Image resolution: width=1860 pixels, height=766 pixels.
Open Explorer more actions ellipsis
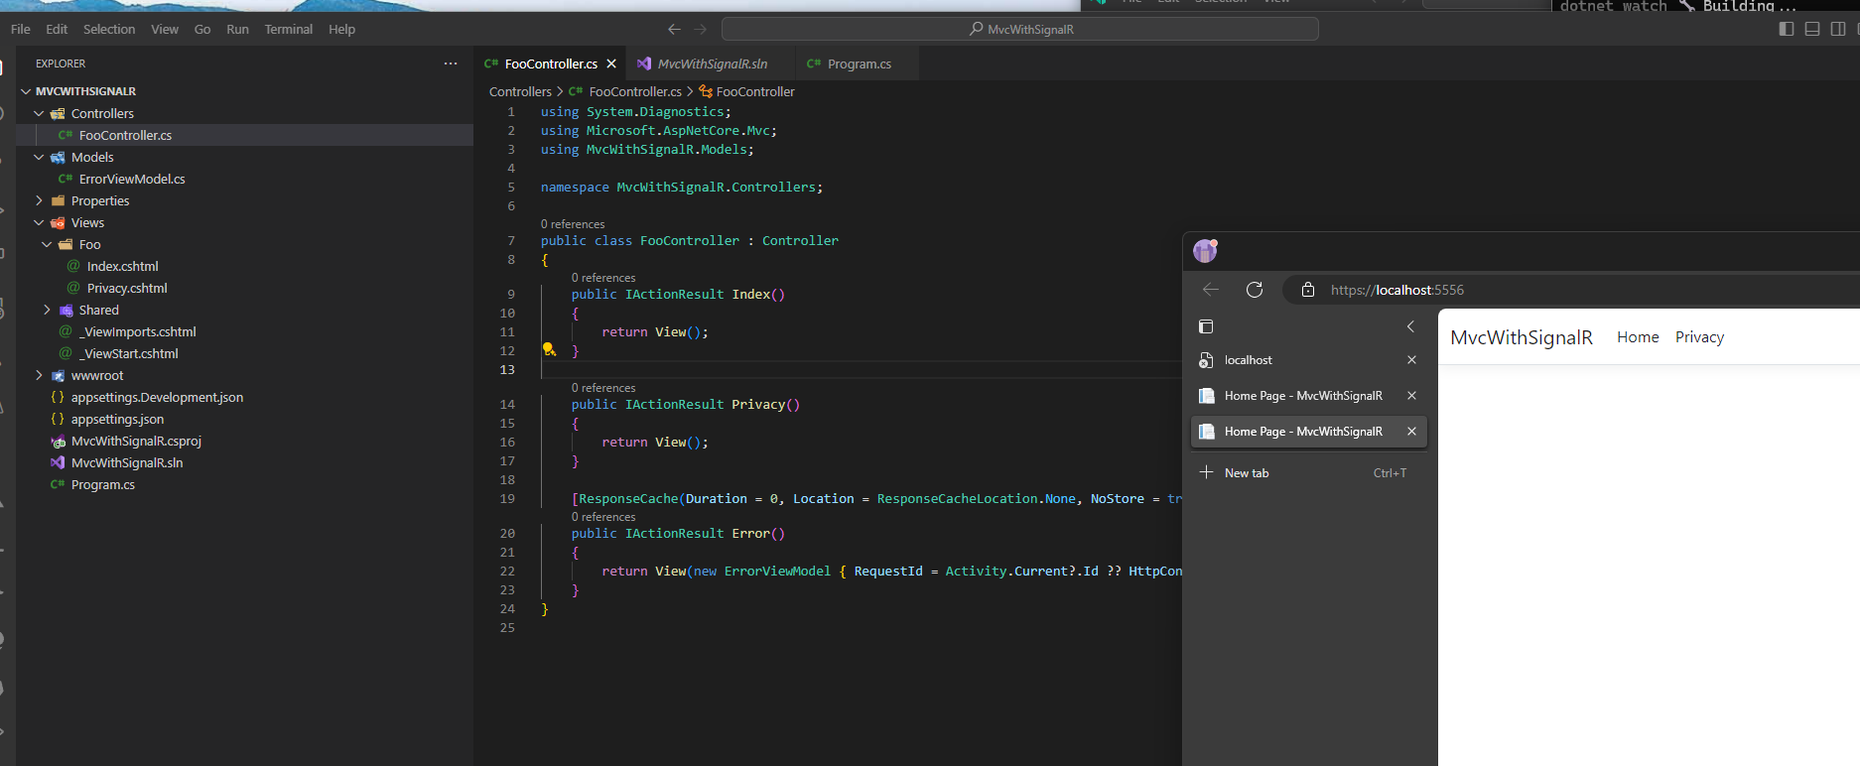pyautogui.click(x=451, y=64)
